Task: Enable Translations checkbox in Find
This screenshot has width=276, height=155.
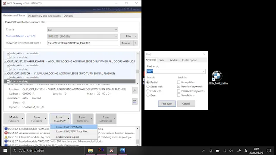Action: tap(179, 95)
